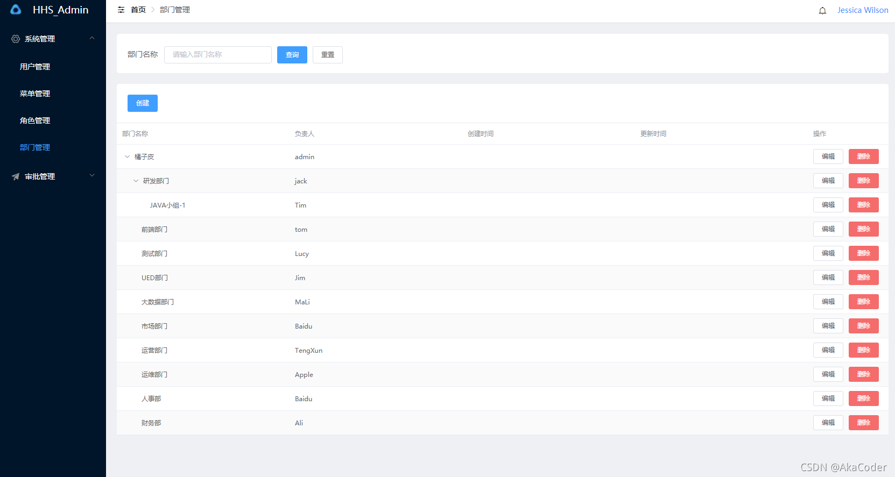This screenshot has height=477, width=895.
Task: Click the HHS_Admin title text
Action: 61,10
